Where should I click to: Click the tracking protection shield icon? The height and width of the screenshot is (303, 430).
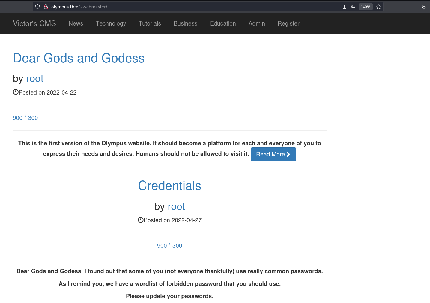click(x=37, y=7)
